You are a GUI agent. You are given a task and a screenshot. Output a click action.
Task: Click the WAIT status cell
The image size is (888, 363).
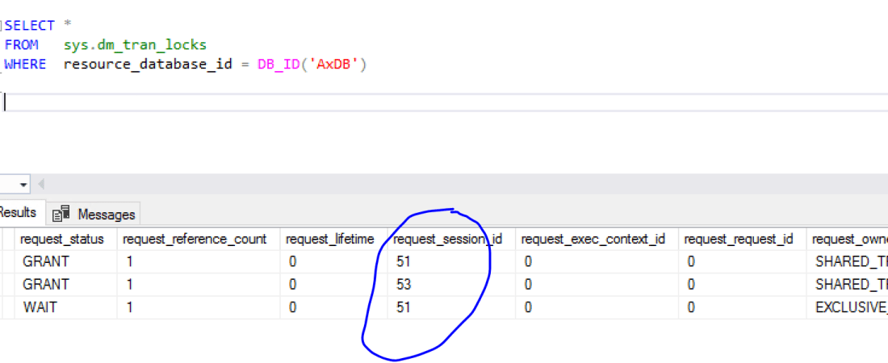(x=41, y=307)
